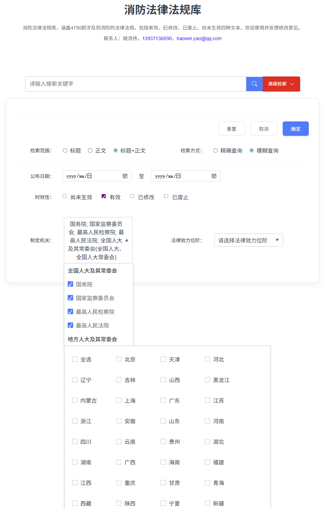The image size is (327, 509).
Task: Select the 标题 search scope radio
Action: (x=65, y=151)
